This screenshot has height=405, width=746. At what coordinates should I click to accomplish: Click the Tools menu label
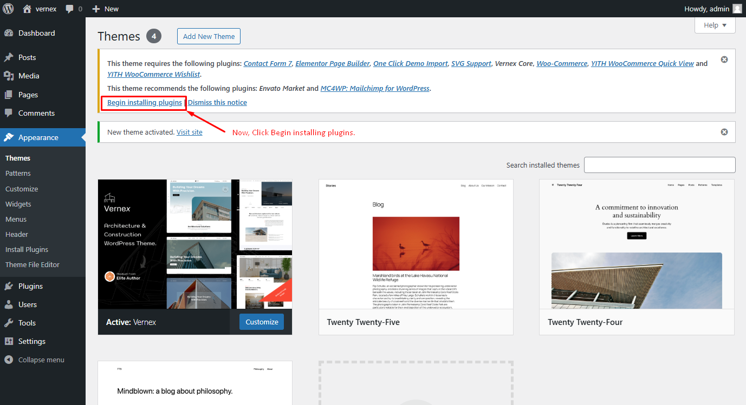click(x=27, y=323)
